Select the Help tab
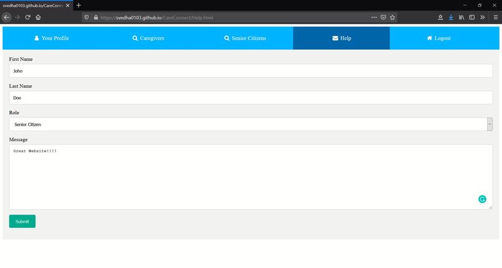 (x=341, y=38)
